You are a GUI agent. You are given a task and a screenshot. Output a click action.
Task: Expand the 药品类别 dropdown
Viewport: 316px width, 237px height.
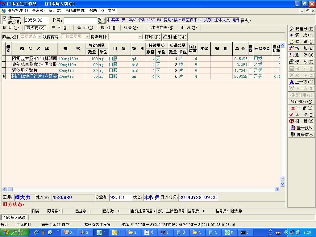(40, 37)
